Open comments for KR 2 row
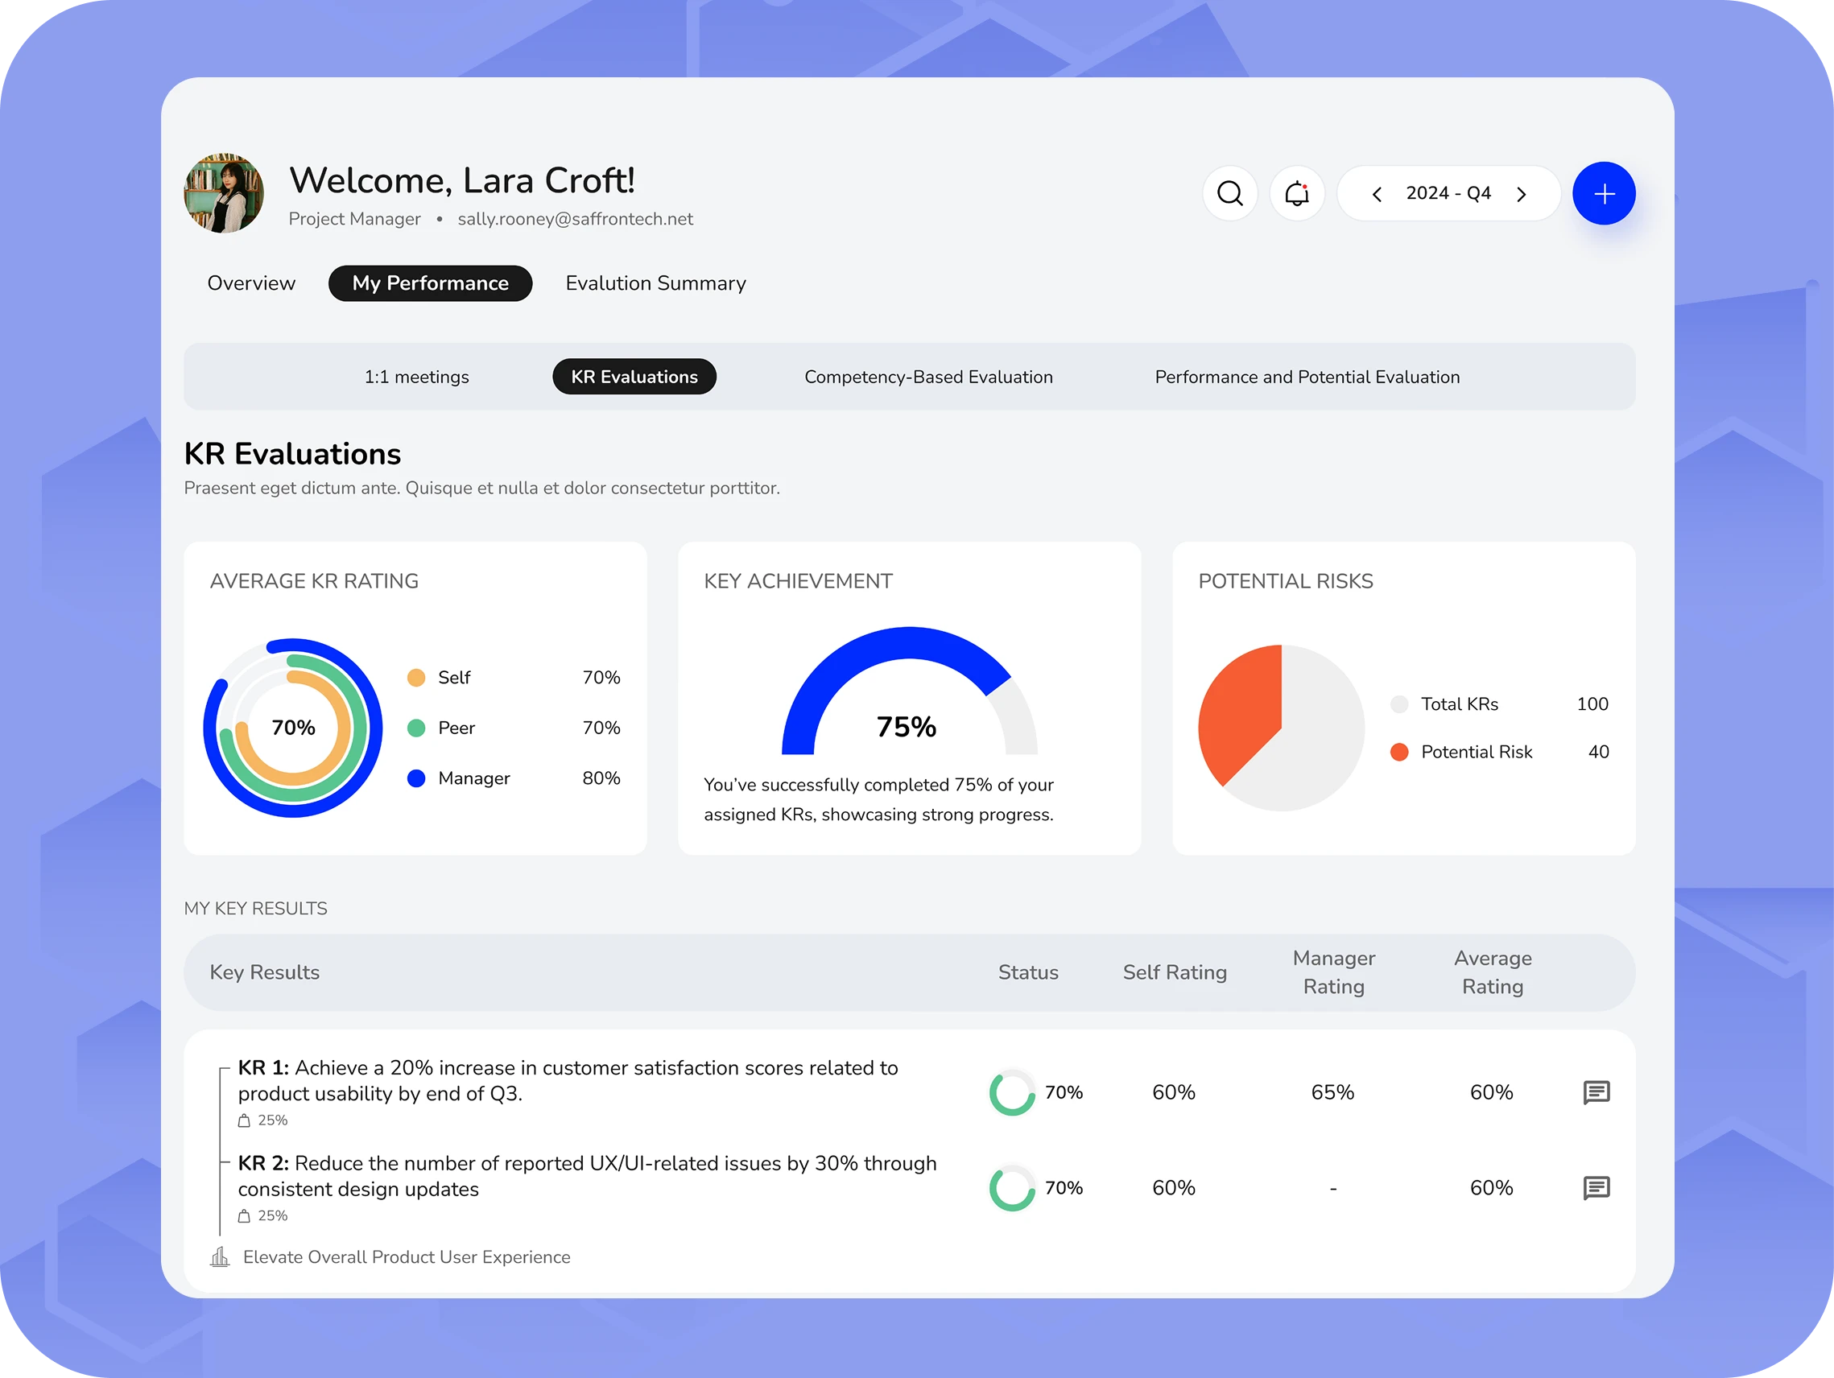1834x1378 pixels. (1596, 1187)
